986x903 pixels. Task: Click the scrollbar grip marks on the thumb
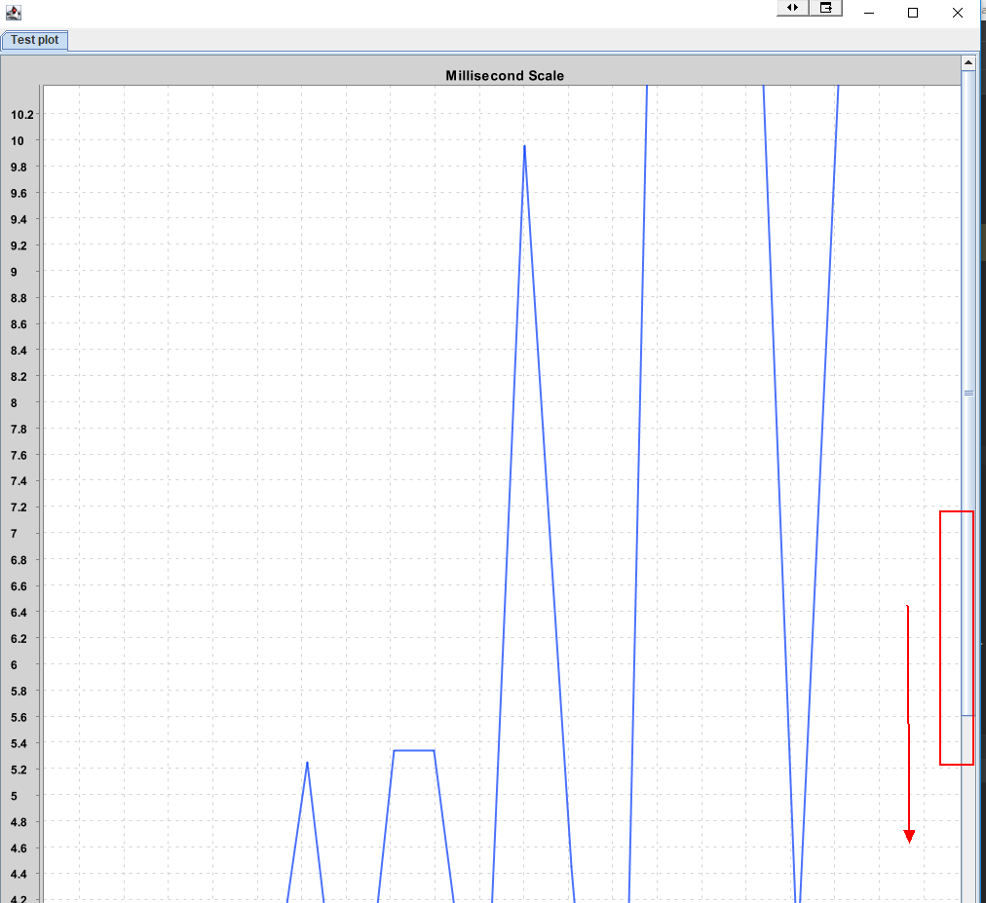(x=967, y=393)
